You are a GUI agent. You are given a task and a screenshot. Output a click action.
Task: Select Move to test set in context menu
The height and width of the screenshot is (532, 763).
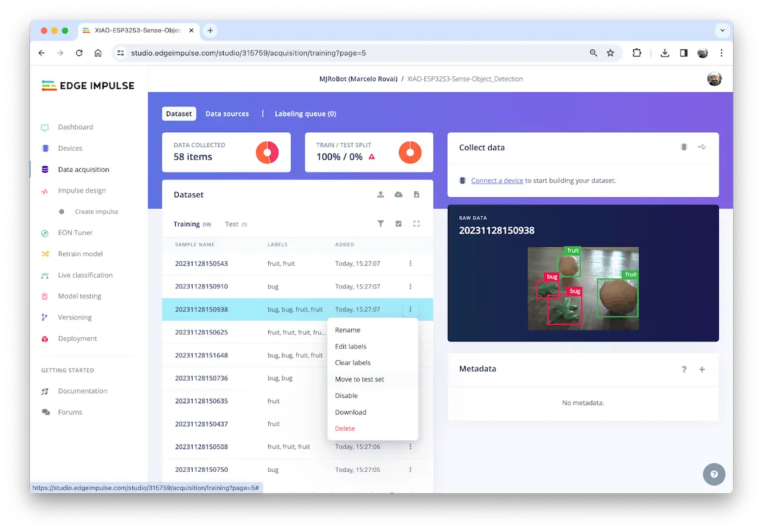(x=359, y=379)
